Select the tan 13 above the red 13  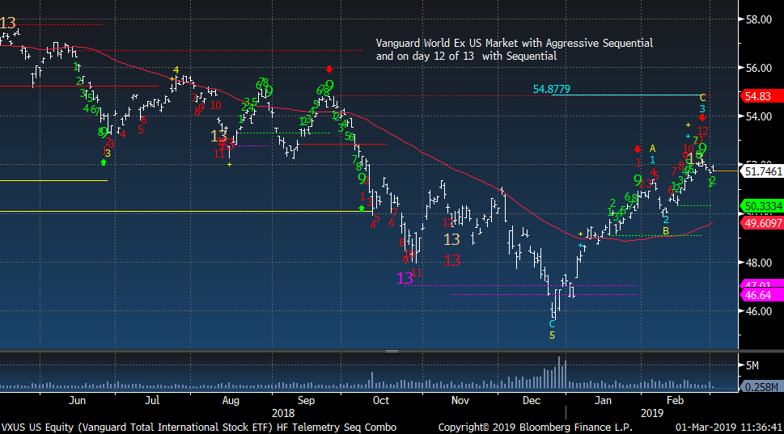click(x=452, y=240)
